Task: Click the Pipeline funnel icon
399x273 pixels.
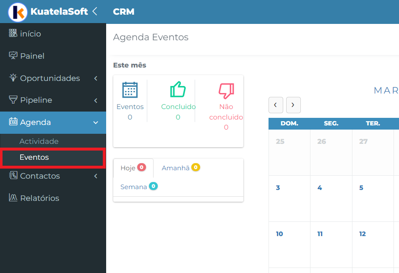Action: click(x=13, y=100)
